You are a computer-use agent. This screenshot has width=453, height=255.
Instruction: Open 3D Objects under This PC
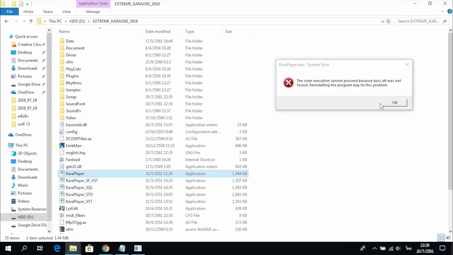click(27, 153)
